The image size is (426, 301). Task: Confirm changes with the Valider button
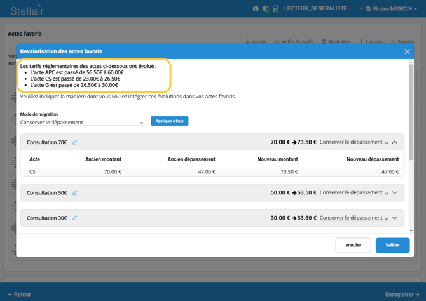(392, 245)
